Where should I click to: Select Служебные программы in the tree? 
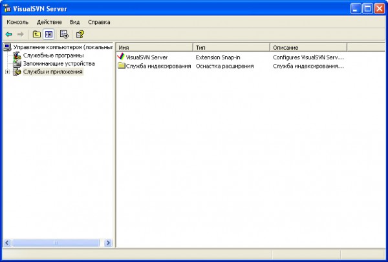tap(54, 55)
